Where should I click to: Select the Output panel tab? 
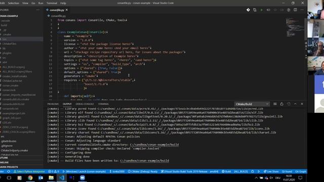[67, 104]
